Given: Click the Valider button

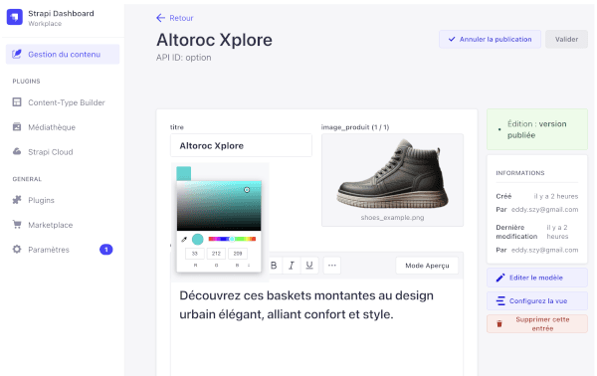Looking at the screenshot, I should [x=566, y=39].
